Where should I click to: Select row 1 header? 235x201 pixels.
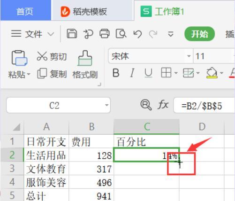(x=12, y=141)
